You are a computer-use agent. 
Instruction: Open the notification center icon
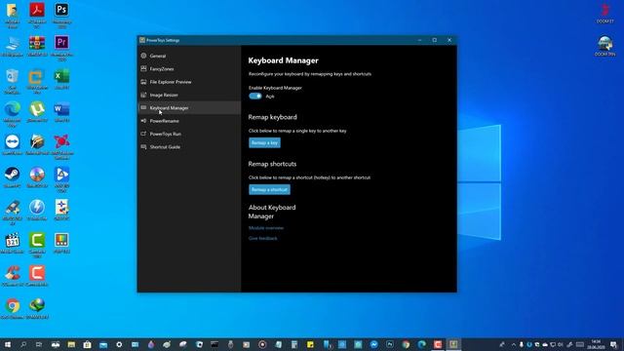[x=613, y=344]
